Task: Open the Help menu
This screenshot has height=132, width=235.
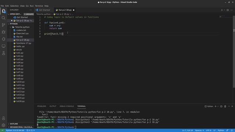Action: point(47,6)
